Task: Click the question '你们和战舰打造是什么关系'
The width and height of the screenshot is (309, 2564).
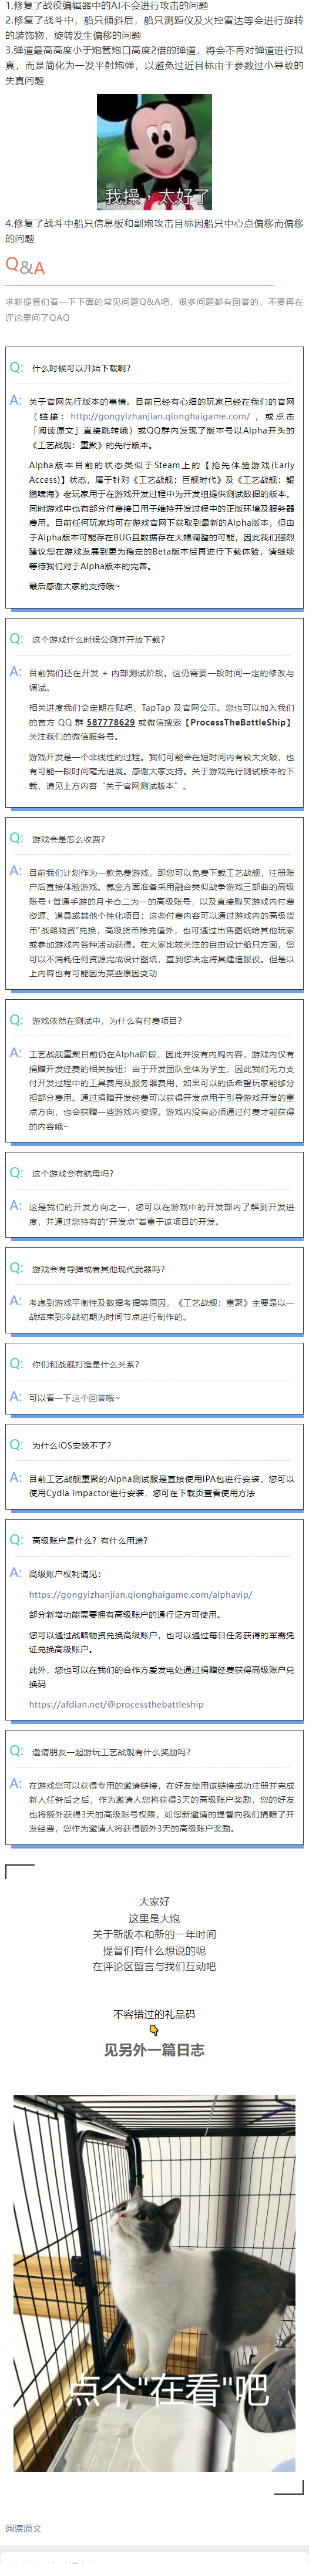Action: 86,1365
